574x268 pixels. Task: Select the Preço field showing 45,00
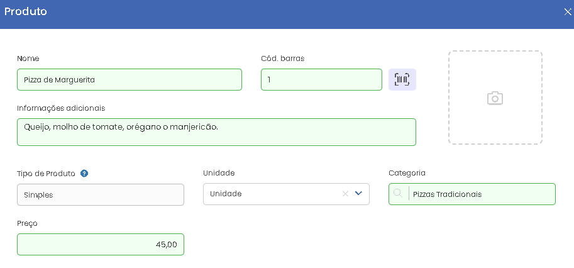coord(101,244)
